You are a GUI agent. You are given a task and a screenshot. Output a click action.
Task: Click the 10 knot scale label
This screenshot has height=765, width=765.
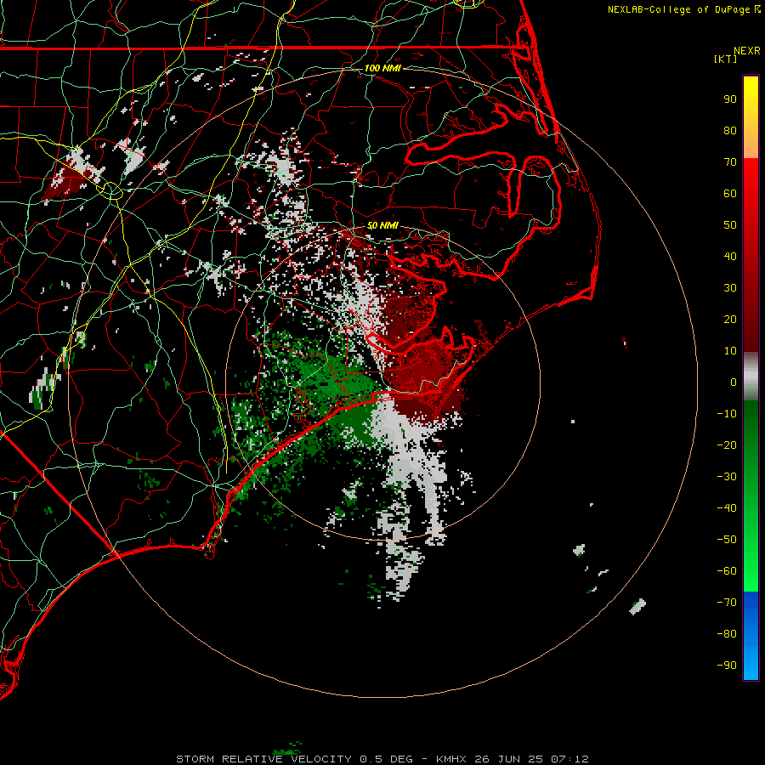pos(730,351)
